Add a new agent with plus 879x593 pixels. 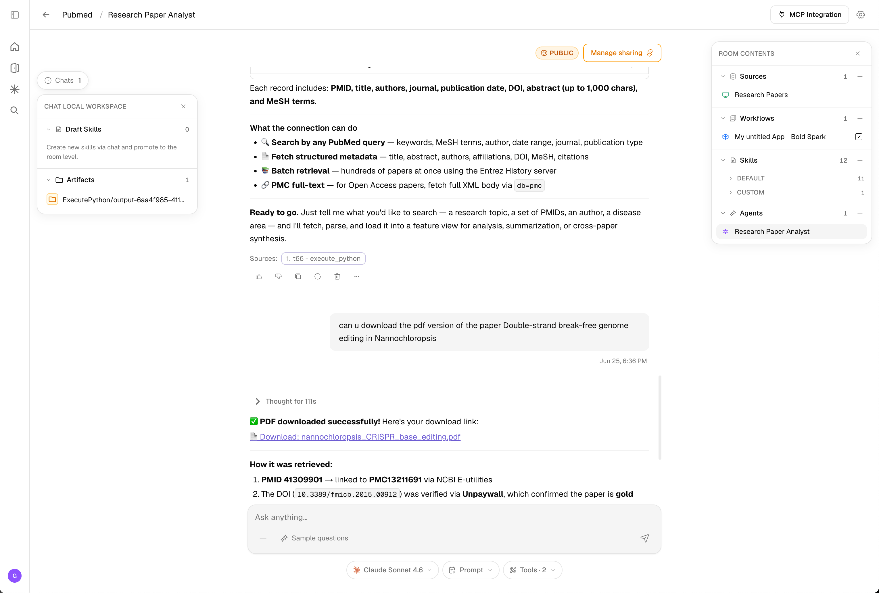tap(860, 213)
